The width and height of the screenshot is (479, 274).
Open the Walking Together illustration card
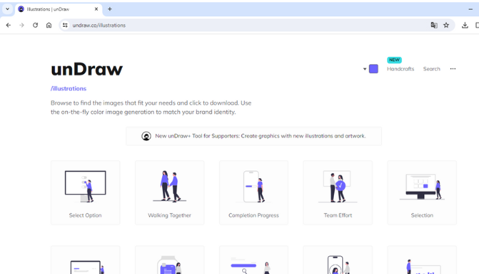pyautogui.click(x=170, y=192)
